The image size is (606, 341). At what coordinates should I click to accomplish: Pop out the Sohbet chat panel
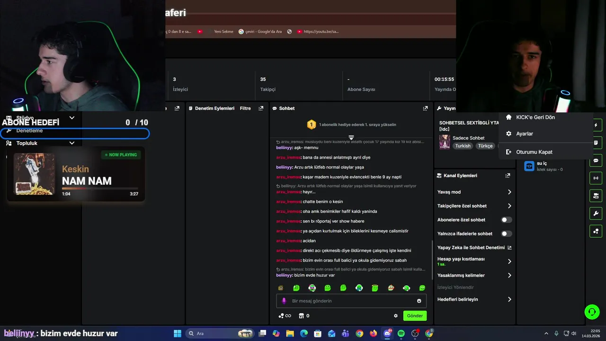425,108
